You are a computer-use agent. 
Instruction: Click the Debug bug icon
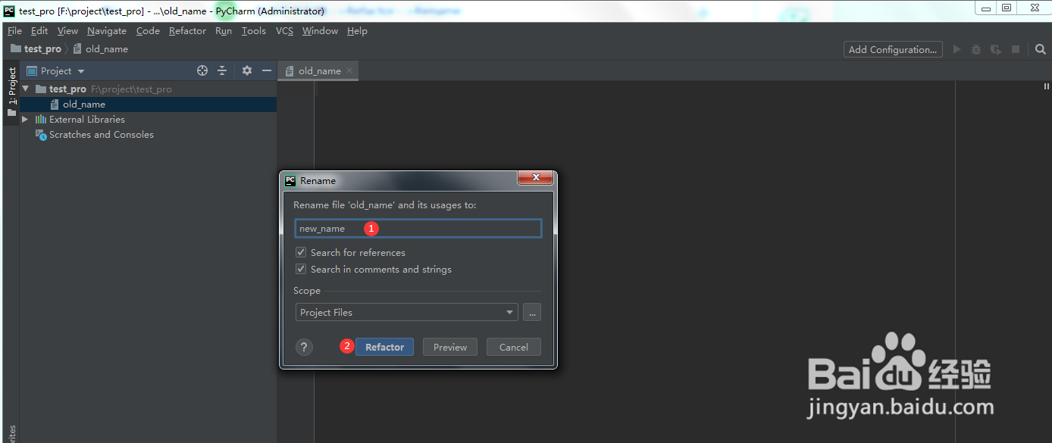(x=976, y=49)
